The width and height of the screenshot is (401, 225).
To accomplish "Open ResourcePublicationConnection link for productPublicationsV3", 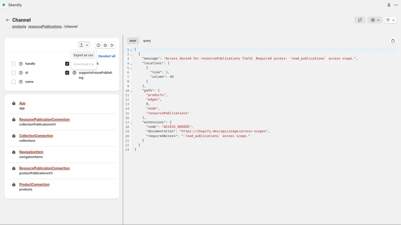I will point(45,168).
